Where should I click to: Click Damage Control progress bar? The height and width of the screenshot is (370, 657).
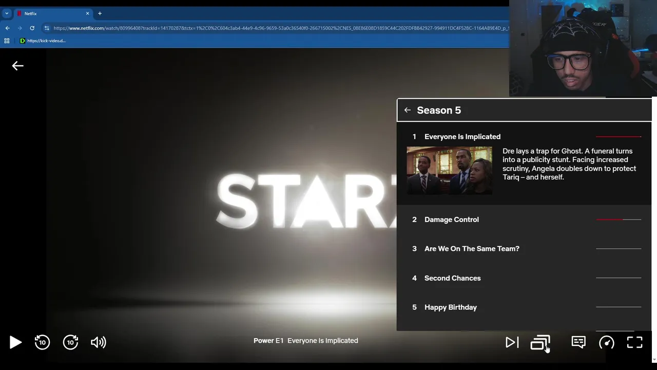pyautogui.click(x=619, y=219)
